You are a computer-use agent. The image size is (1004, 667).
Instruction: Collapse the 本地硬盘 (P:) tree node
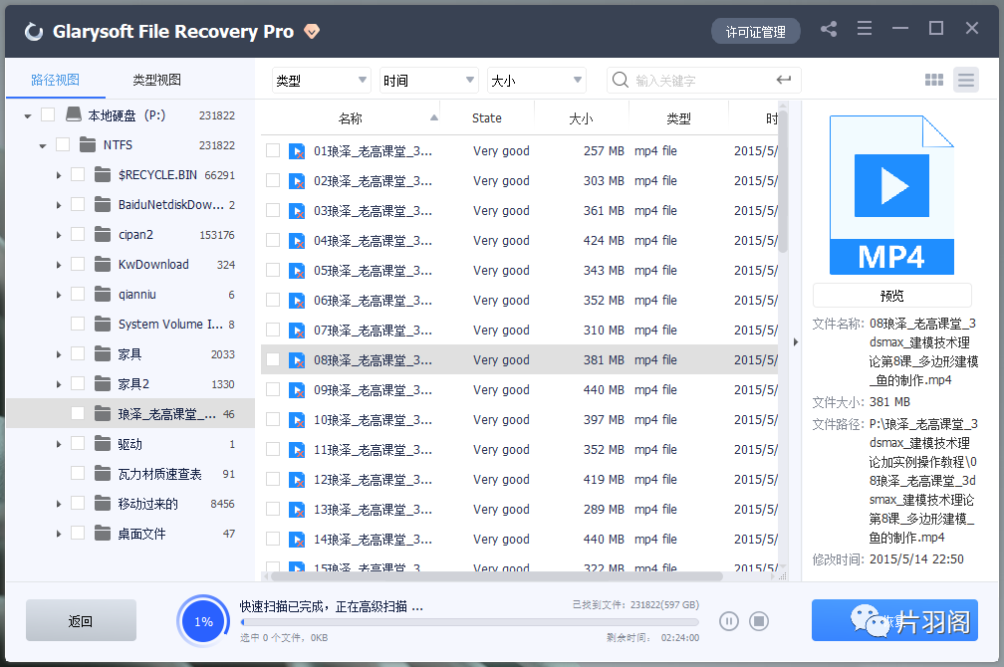click(28, 115)
